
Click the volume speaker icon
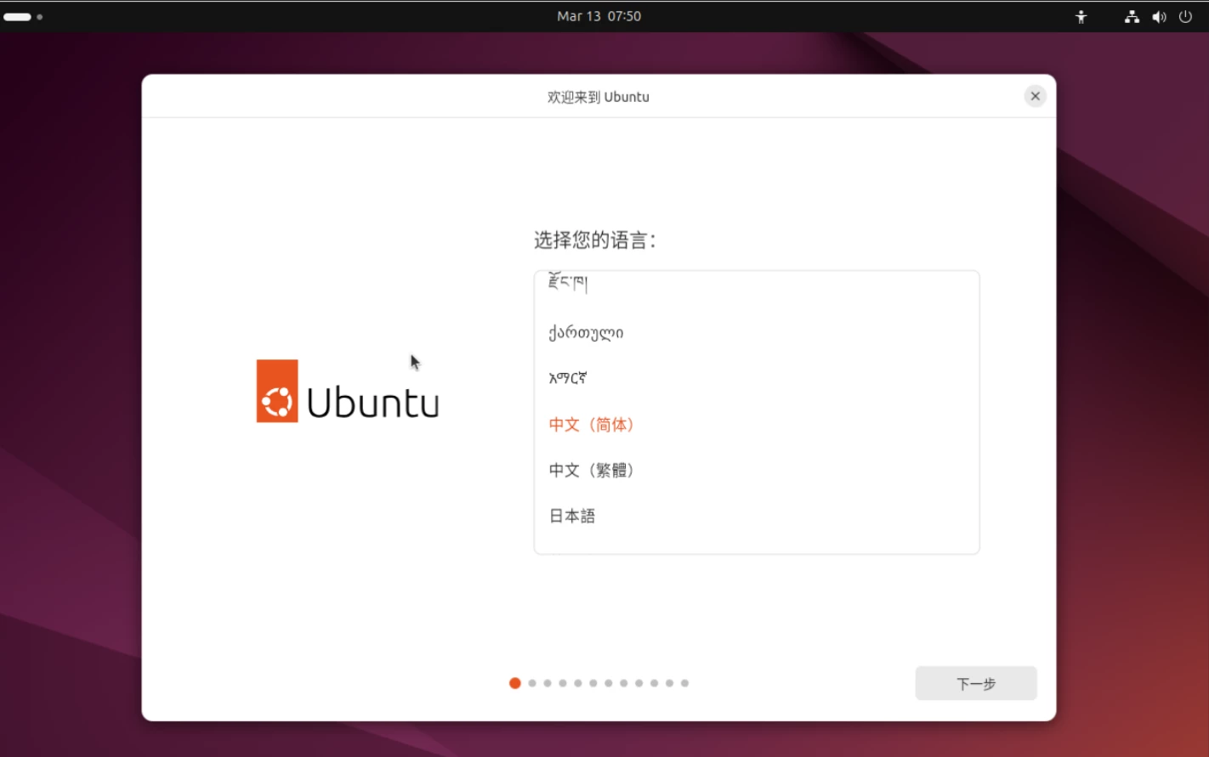[x=1159, y=17]
